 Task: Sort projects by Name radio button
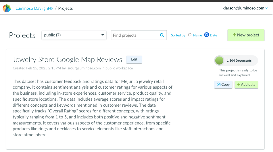[x=190, y=35]
